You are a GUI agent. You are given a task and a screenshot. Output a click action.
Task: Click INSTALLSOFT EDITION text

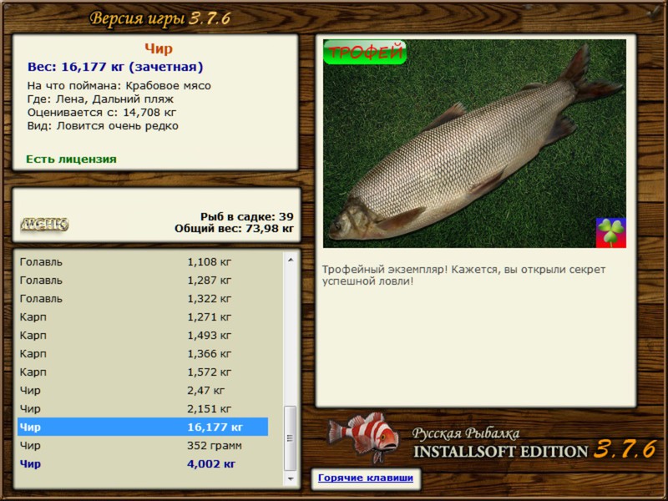500,452
